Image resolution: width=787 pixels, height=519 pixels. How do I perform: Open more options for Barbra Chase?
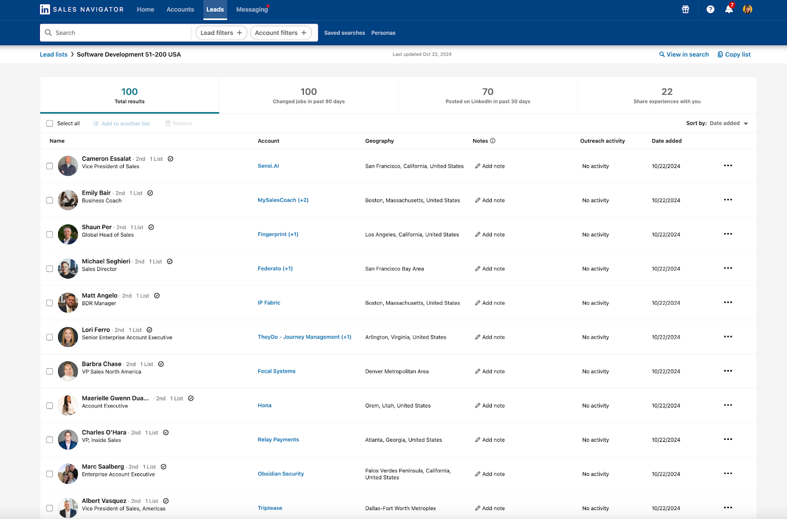coord(728,371)
